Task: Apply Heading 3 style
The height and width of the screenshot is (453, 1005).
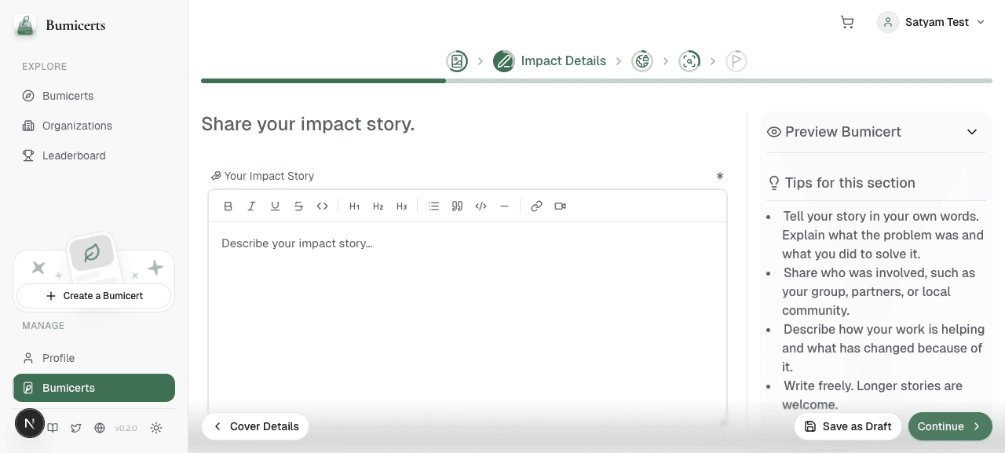Action: tap(402, 206)
